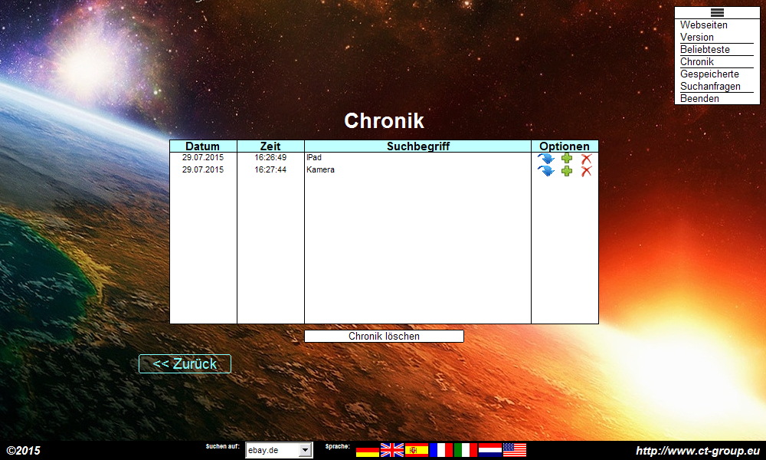The width and height of the screenshot is (766, 460).
Task: Toggle the hamburger menu icon
Action: click(717, 13)
